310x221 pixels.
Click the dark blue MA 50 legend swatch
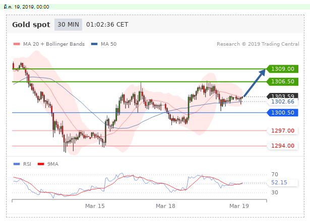94,44
